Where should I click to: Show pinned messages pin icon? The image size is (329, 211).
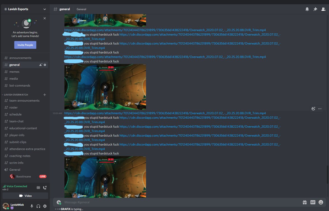(x=315, y=9)
